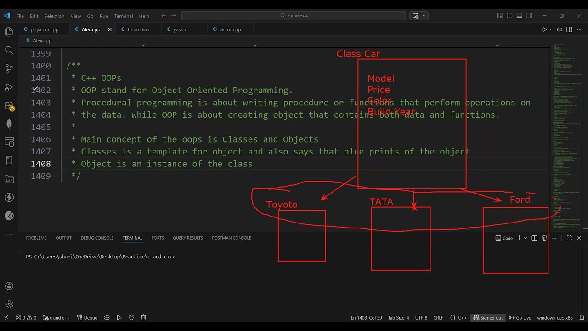Open the Search view in activity bar
Screen dimensions: 588x331
coord(9,50)
